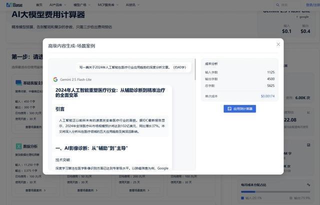Close the 高级内容生成 scenario dialog
Viewport: 320px width, 205px height.
pos(278,44)
